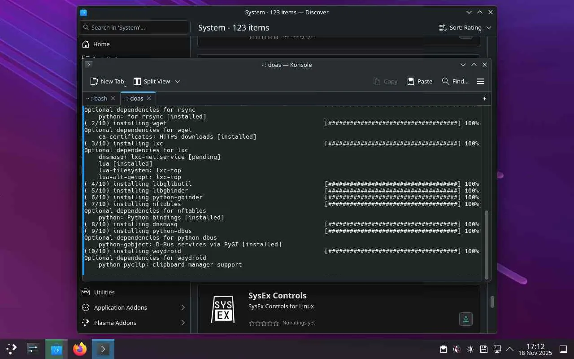
Task: Activate the Konsole taskbar icon
Action: tap(103, 349)
